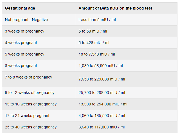Click the '1,080 to 56,500 mIU / ml' value
This screenshot has height=136, width=180.
click(101, 66)
